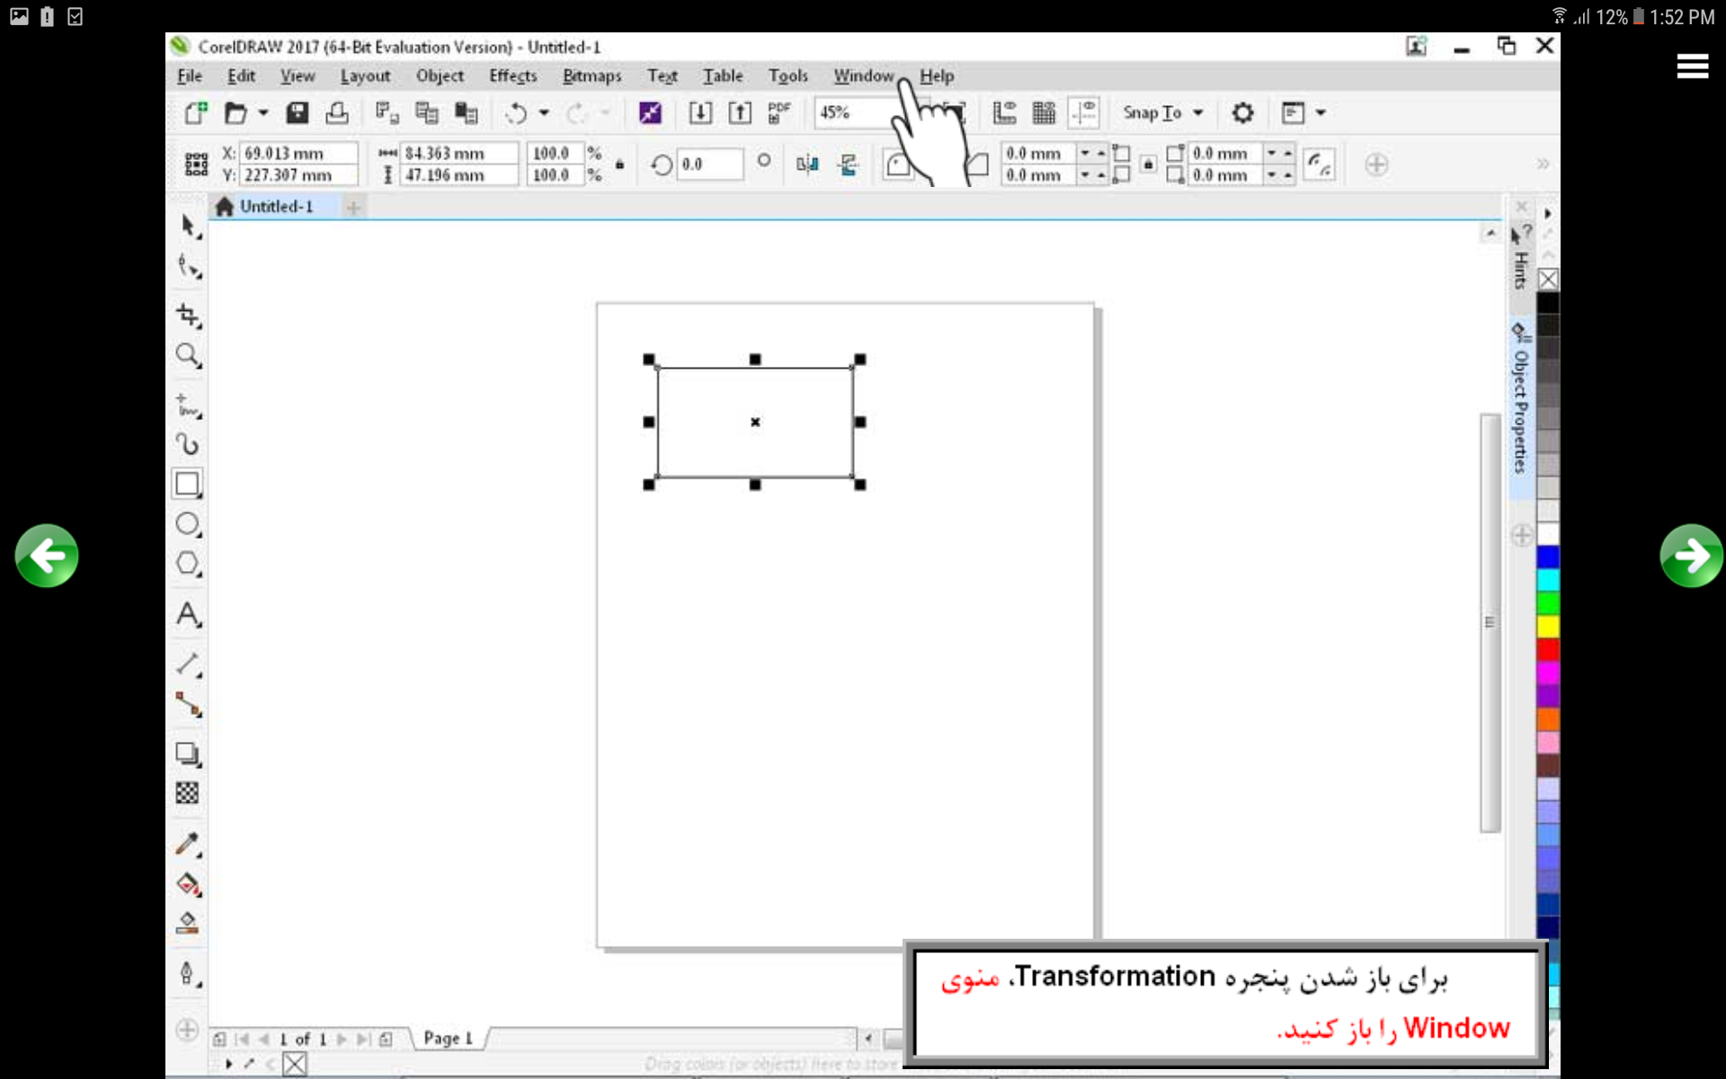This screenshot has height=1079, width=1726.
Task: Toggle show rulers button
Action: (x=1004, y=113)
